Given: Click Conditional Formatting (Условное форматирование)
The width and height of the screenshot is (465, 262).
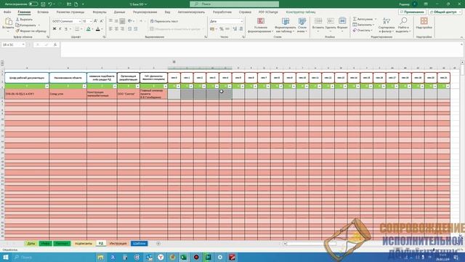Looking at the screenshot, I should pos(260,25).
